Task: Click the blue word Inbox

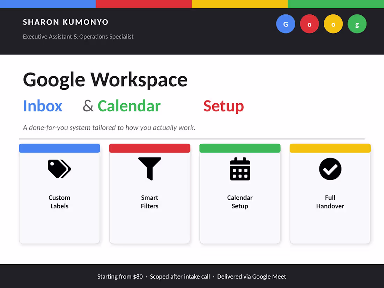Action: click(x=42, y=106)
